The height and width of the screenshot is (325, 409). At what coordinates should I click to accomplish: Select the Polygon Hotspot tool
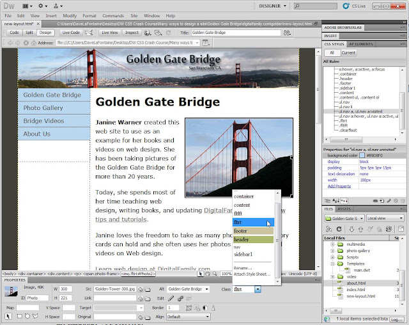35,316
